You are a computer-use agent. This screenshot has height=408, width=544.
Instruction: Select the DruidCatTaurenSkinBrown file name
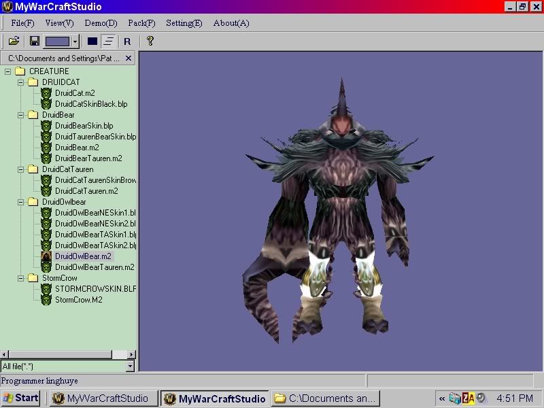[95, 180]
